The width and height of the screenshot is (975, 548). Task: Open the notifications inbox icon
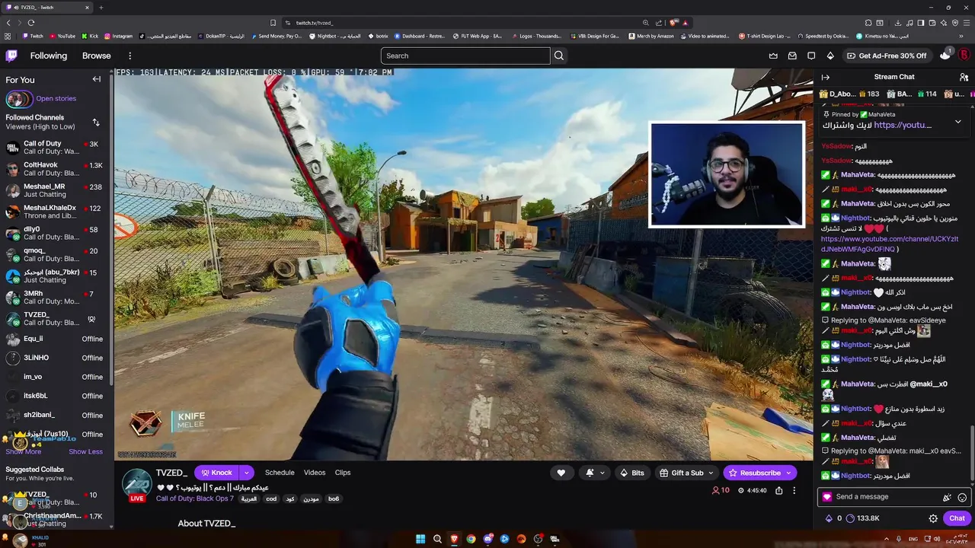[792, 56]
